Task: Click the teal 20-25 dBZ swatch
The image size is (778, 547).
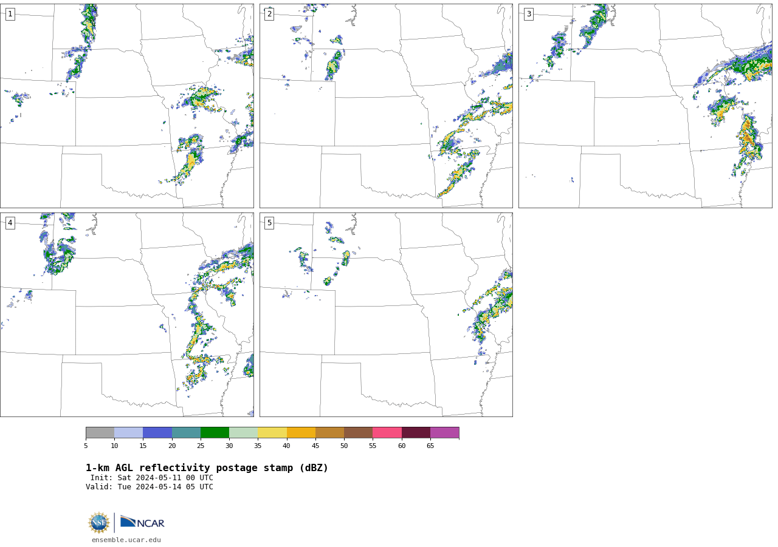Action: [186, 433]
